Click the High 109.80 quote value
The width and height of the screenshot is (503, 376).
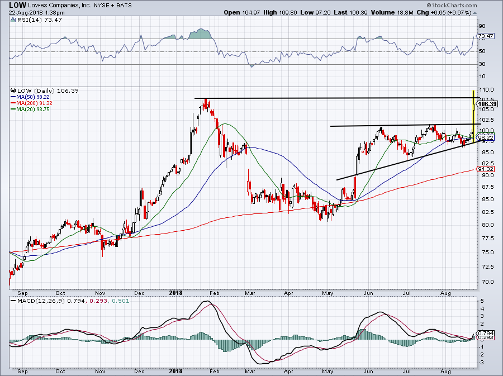pos(280,12)
